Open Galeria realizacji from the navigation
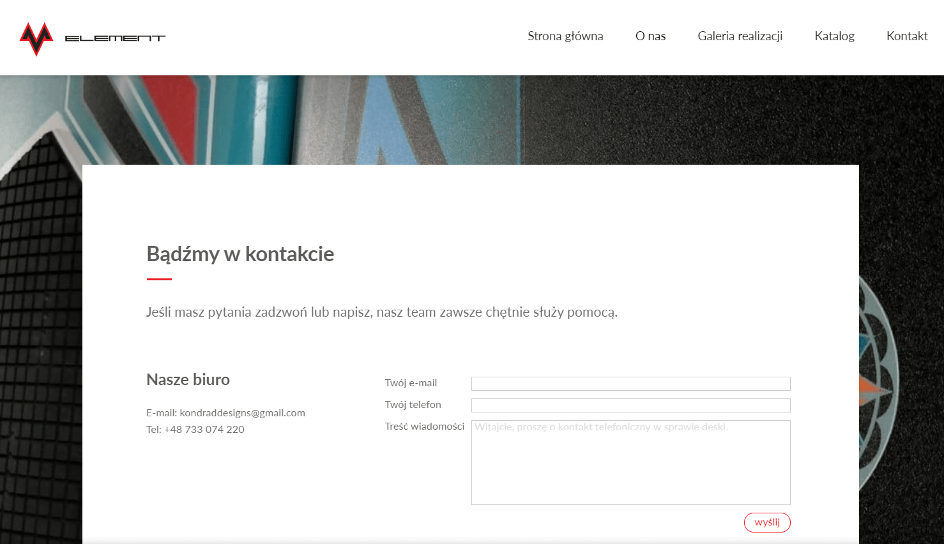The width and height of the screenshot is (944, 544). 740,36
